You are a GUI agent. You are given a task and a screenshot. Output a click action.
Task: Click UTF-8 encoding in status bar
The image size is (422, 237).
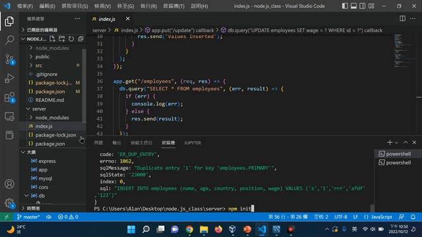[340, 217]
